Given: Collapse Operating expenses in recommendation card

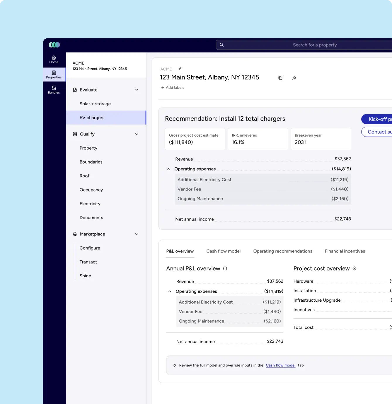Looking at the screenshot, I should pos(168,169).
